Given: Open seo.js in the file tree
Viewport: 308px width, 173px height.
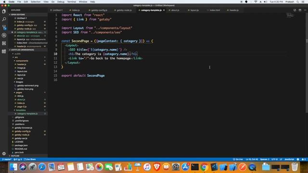Looking at the screenshot, I should tap(20, 78).
